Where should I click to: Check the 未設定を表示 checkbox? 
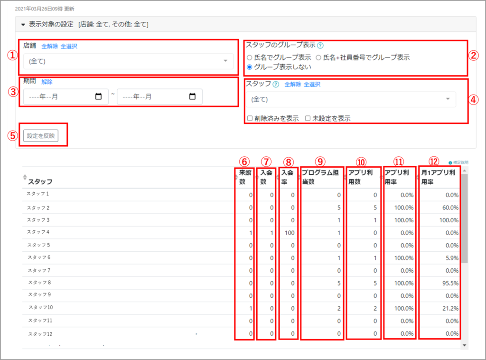[x=308, y=118]
